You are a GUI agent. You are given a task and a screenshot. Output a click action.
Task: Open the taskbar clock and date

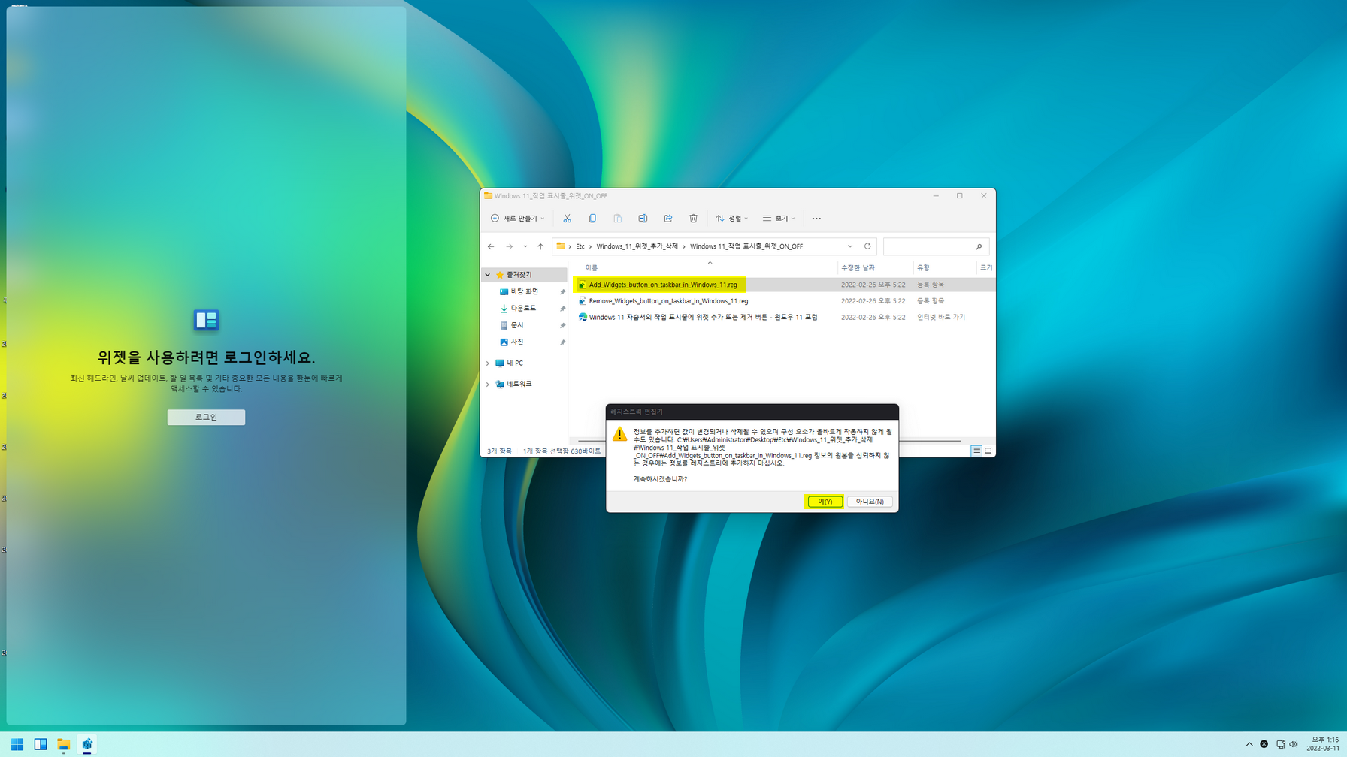(1324, 744)
